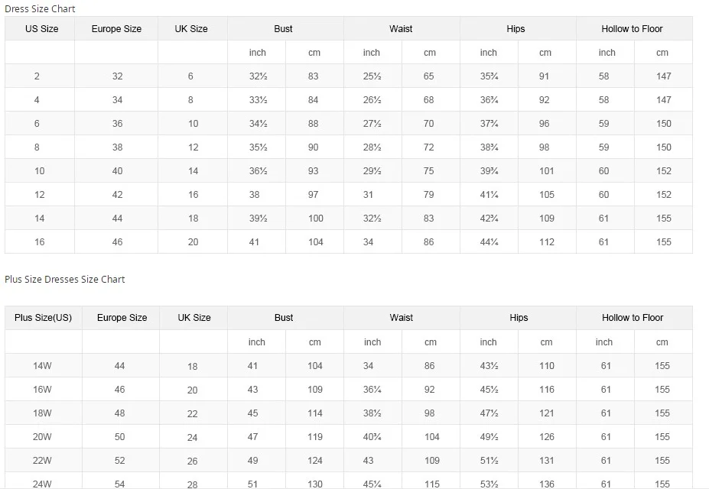Select the US Size column header

(x=41, y=29)
